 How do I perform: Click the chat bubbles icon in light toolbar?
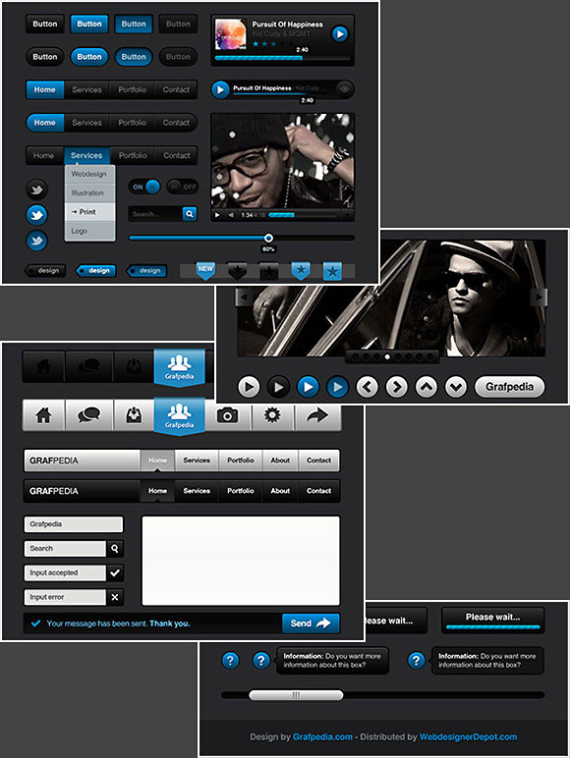click(89, 415)
